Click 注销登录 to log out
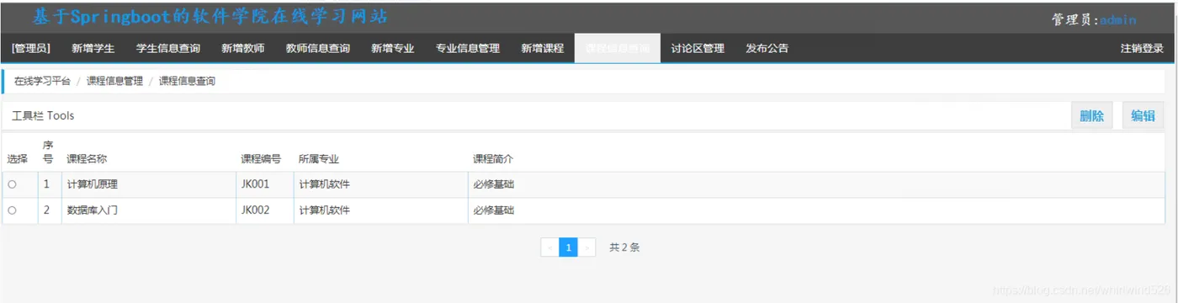 (x=1142, y=48)
